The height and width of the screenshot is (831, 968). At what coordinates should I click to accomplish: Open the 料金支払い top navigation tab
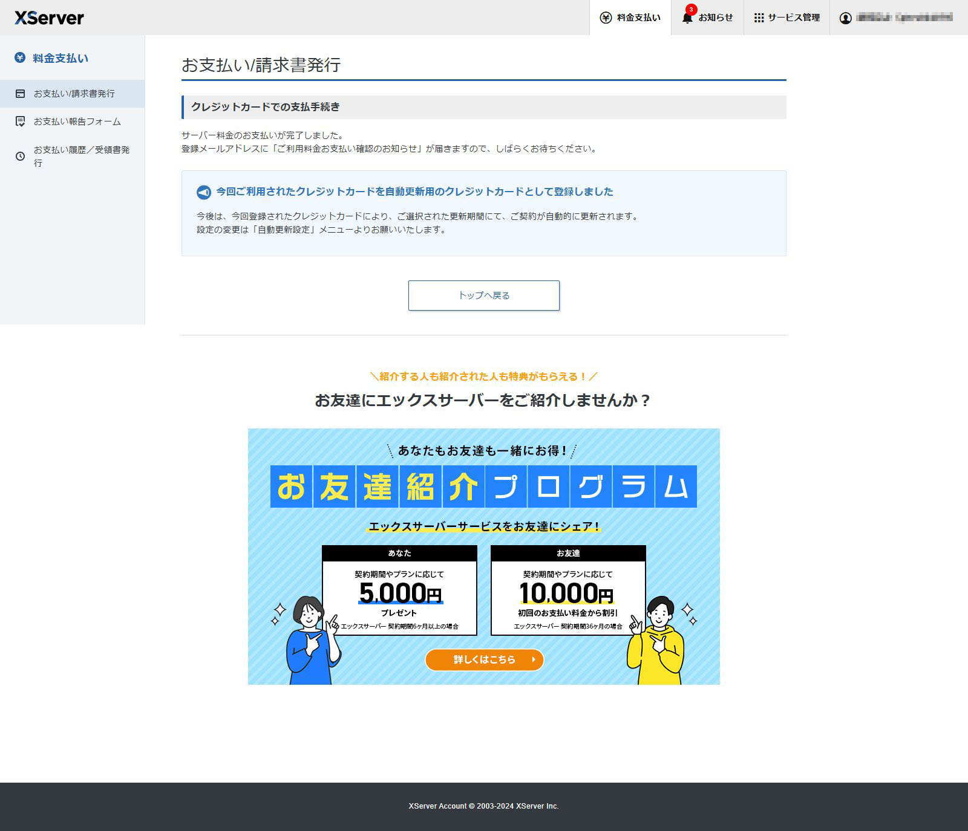tap(630, 18)
